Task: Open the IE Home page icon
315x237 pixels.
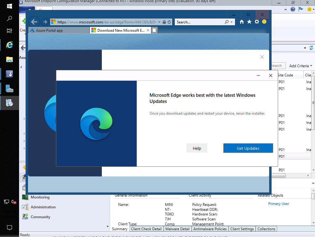Action: pos(242,22)
